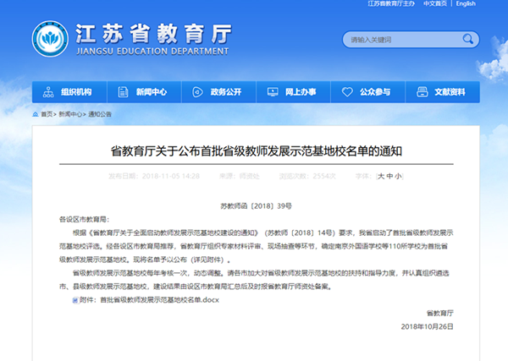Set font size to 中 (medium)
508x361 pixels.
pos(389,176)
